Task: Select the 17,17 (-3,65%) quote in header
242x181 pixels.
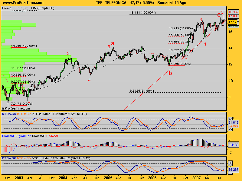Action: tap(142, 3)
